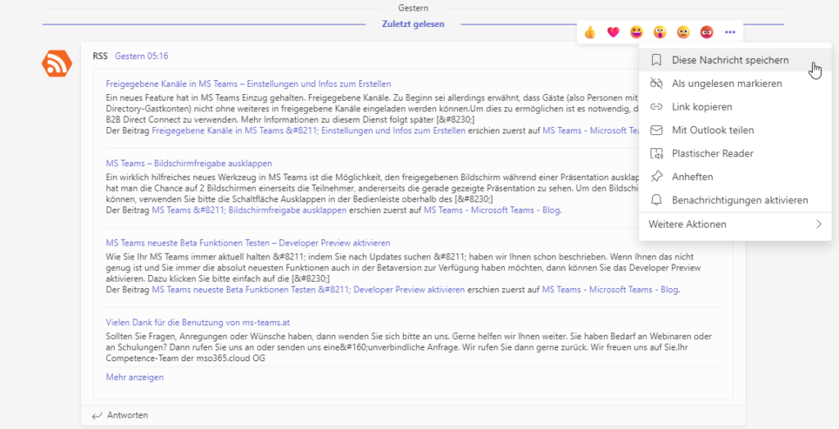Viewport: 839px width, 429px height.
Task: Select 'Anheften' menu entry
Action: point(735,177)
